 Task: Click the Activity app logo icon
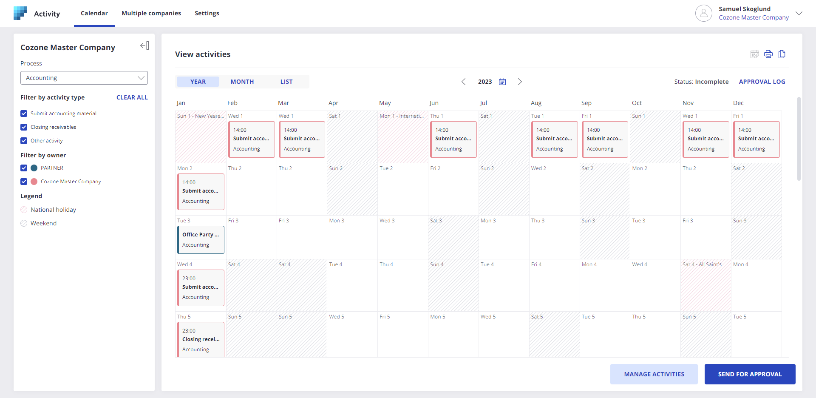point(20,13)
